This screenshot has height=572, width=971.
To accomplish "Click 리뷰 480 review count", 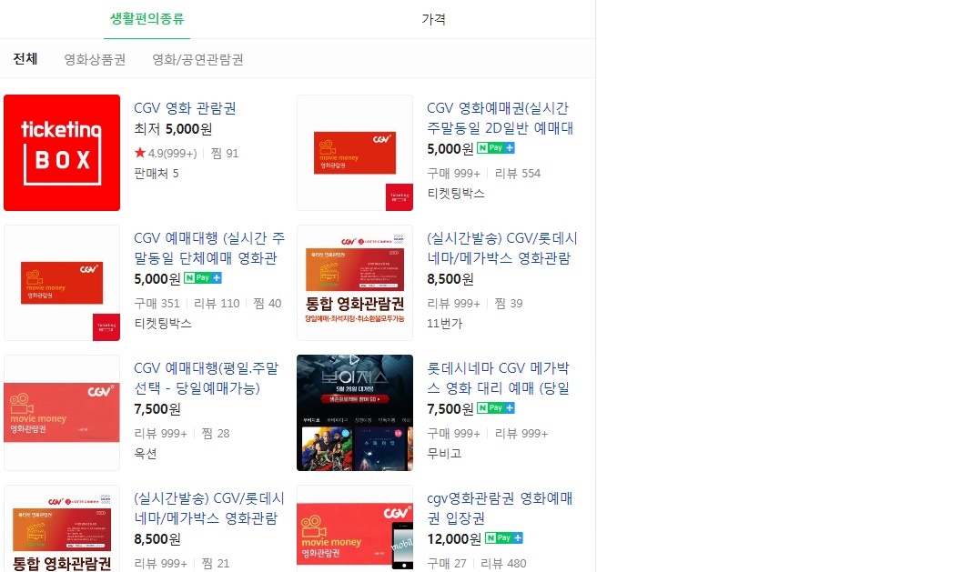I will tap(503, 563).
